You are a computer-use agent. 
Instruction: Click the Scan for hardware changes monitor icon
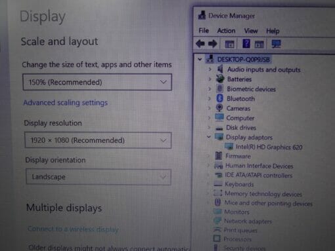point(276,44)
